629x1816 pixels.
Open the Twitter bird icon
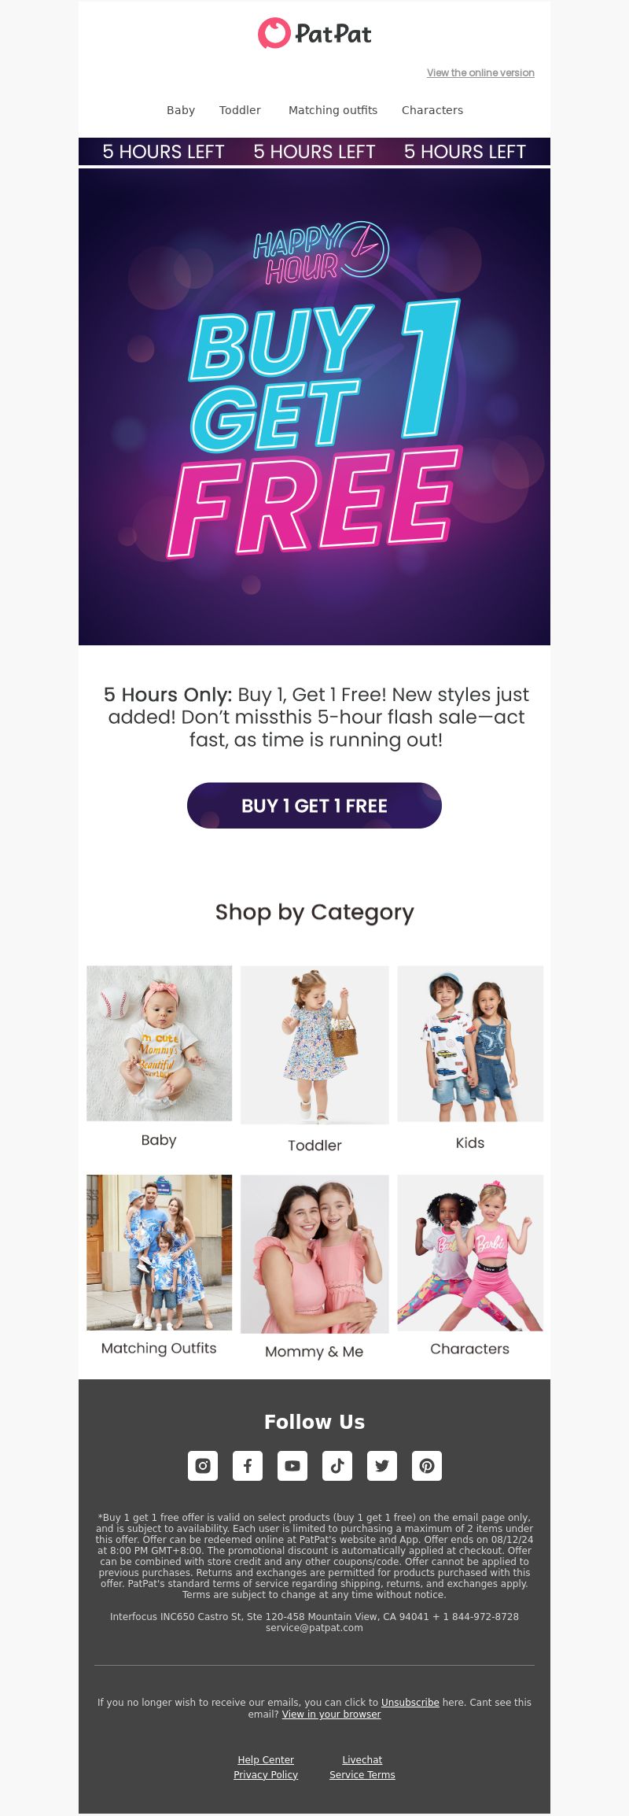(382, 1466)
